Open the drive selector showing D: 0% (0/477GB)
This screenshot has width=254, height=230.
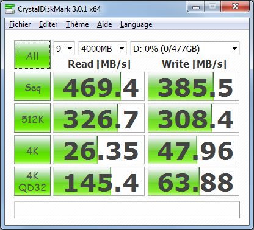(x=185, y=49)
